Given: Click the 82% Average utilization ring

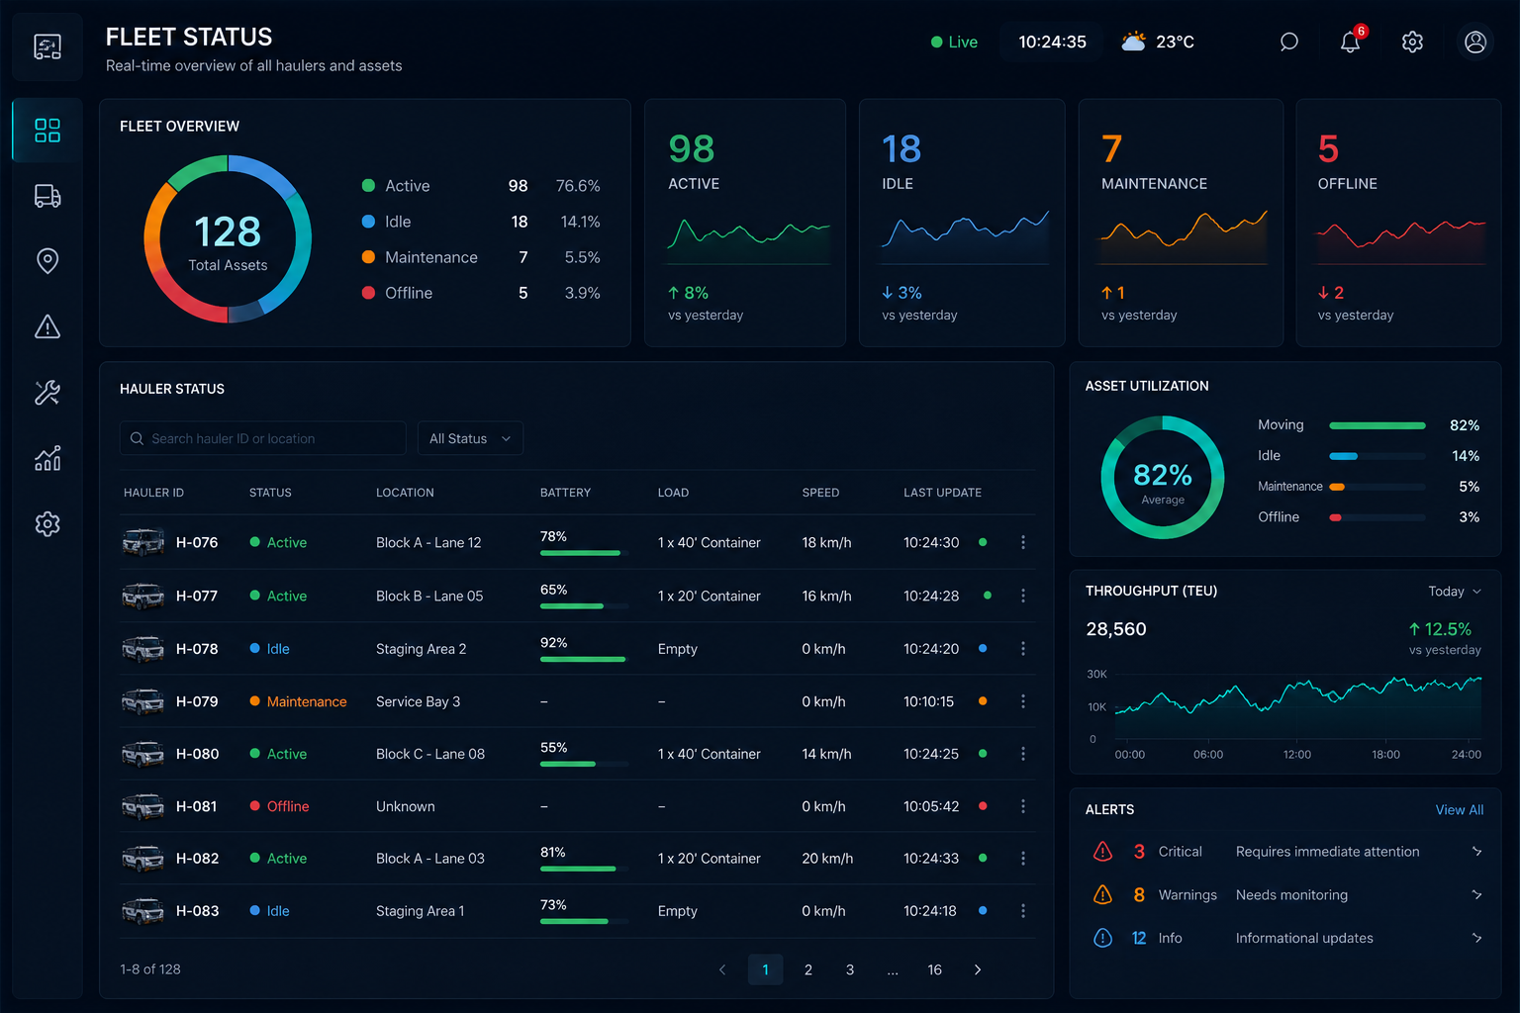Looking at the screenshot, I should [x=1163, y=478].
